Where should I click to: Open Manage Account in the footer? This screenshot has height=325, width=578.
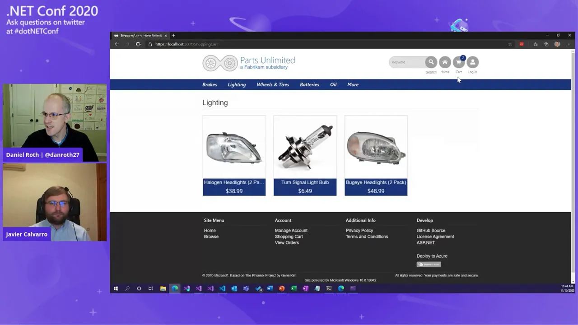pos(291,231)
